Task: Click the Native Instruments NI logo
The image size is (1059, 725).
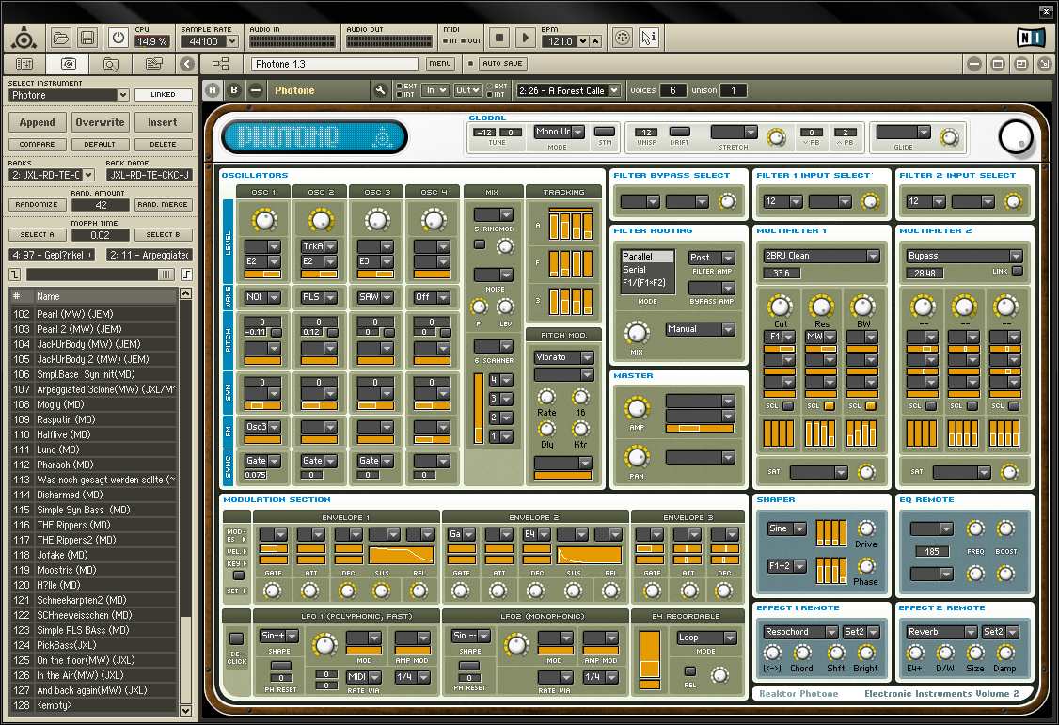Action: 1031,38
